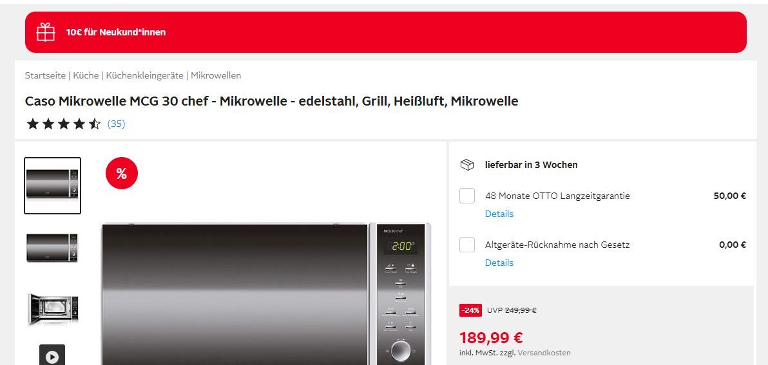Screen dimensions: 768x365
Task: Click the star rating icons
Action: pos(64,124)
